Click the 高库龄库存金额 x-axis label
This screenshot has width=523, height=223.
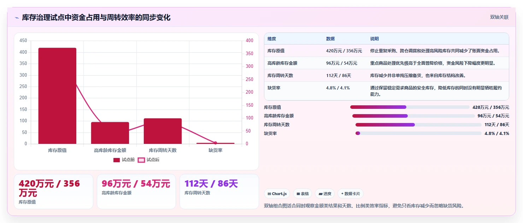pyautogui.click(x=110, y=150)
